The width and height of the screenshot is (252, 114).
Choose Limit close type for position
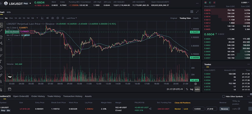(186, 109)
